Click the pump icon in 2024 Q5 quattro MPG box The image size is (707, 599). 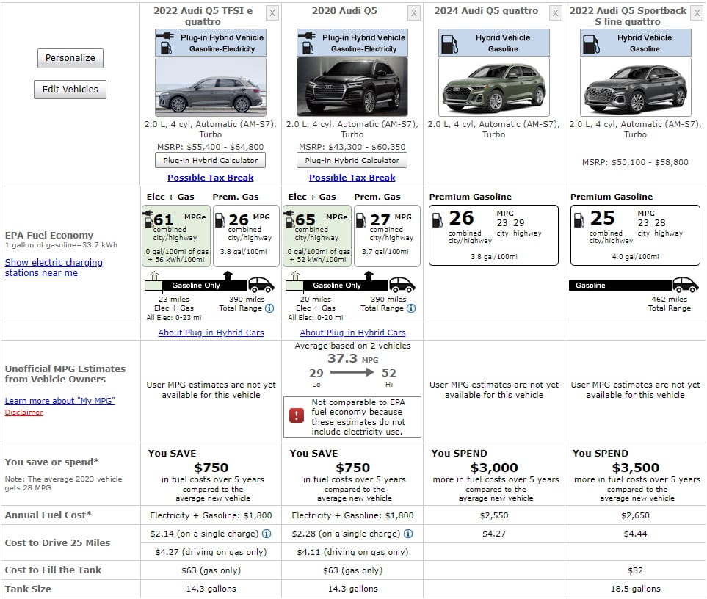click(438, 220)
